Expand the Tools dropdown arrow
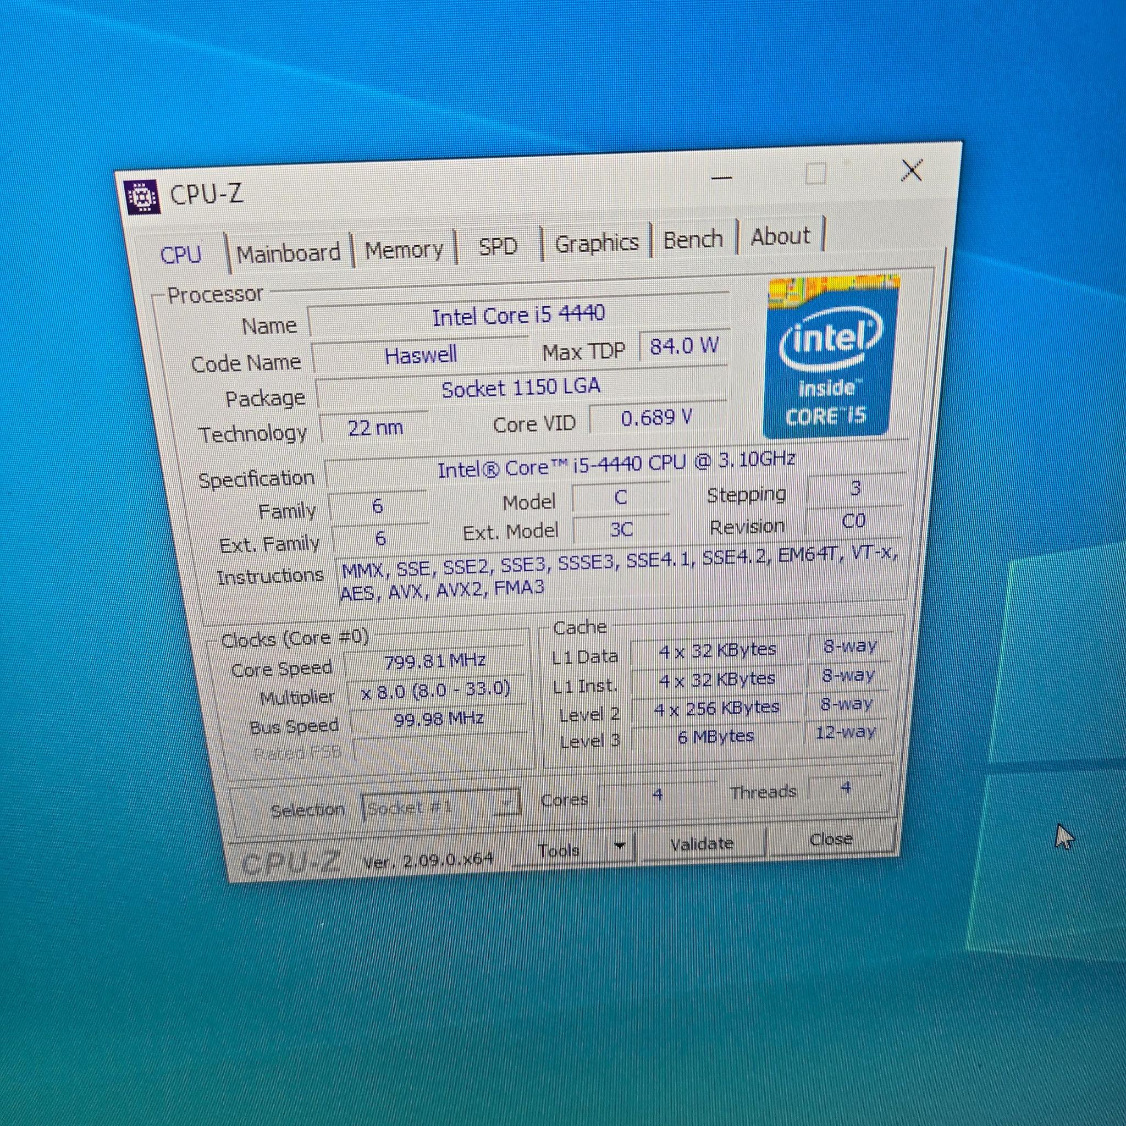 point(619,846)
